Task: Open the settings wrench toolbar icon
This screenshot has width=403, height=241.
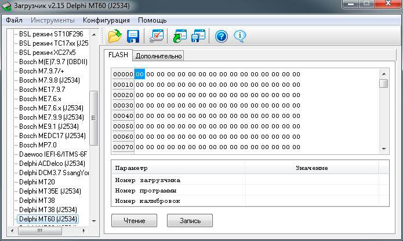Action: (157, 36)
